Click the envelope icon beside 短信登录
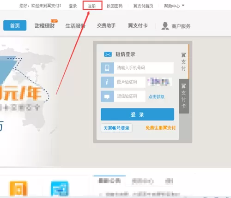The image size is (231, 198). pyautogui.click(x=108, y=54)
